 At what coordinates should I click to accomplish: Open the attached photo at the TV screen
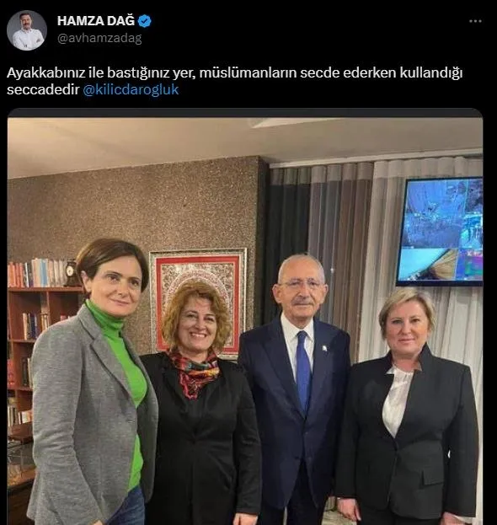(x=440, y=232)
